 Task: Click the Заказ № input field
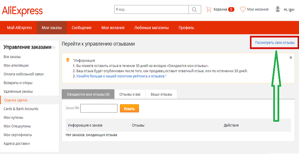point(99,108)
